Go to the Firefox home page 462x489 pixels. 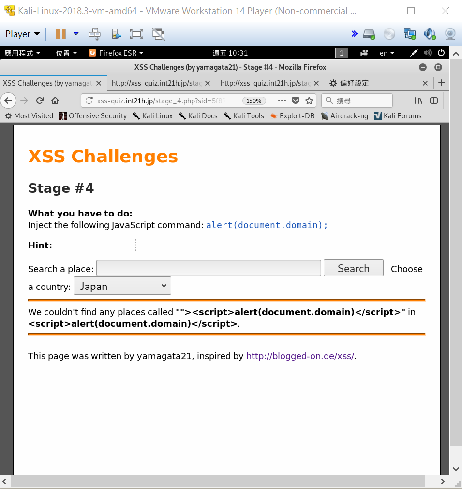point(55,101)
